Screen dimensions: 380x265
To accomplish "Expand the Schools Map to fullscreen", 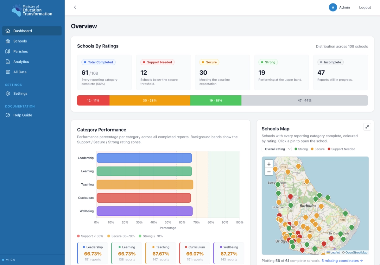I will click(x=367, y=127).
